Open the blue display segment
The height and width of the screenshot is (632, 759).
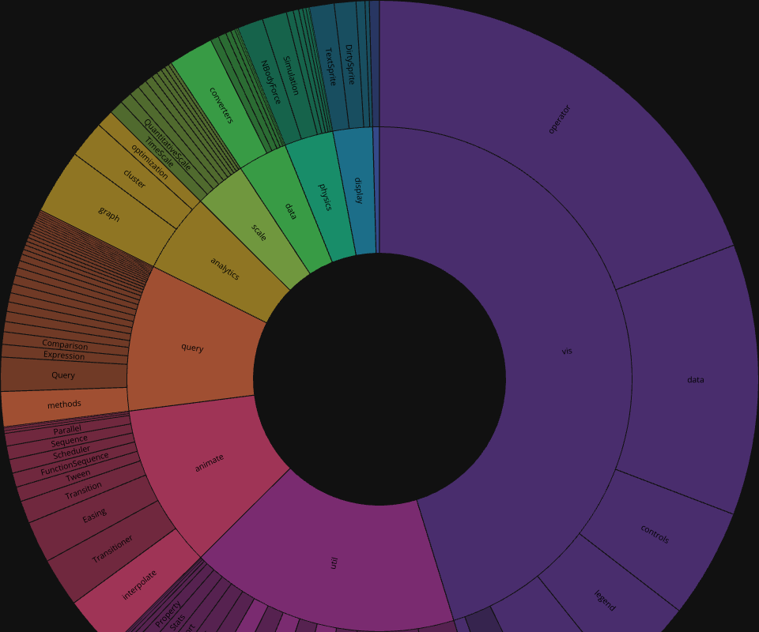(x=358, y=190)
